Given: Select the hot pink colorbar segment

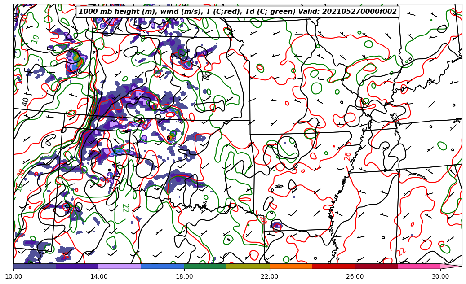Looking at the screenshot, I should tap(419, 266).
